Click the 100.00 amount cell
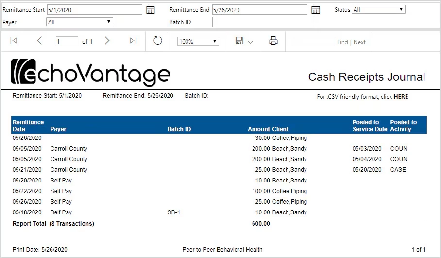Viewport: 441px width, 258px height. click(x=261, y=191)
